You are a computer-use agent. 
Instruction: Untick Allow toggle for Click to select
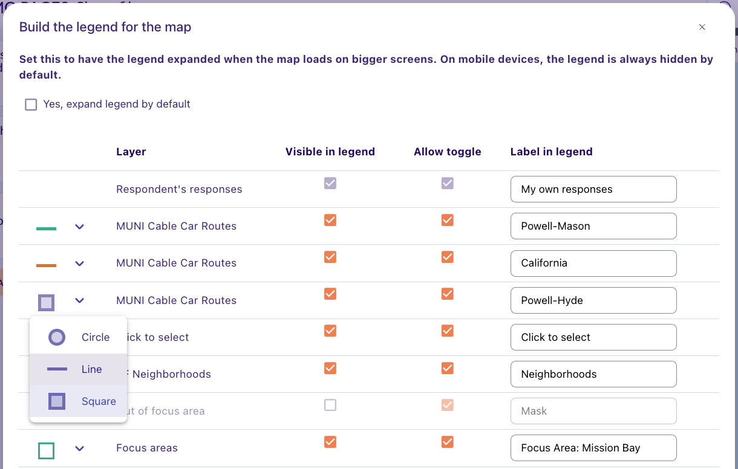click(448, 331)
